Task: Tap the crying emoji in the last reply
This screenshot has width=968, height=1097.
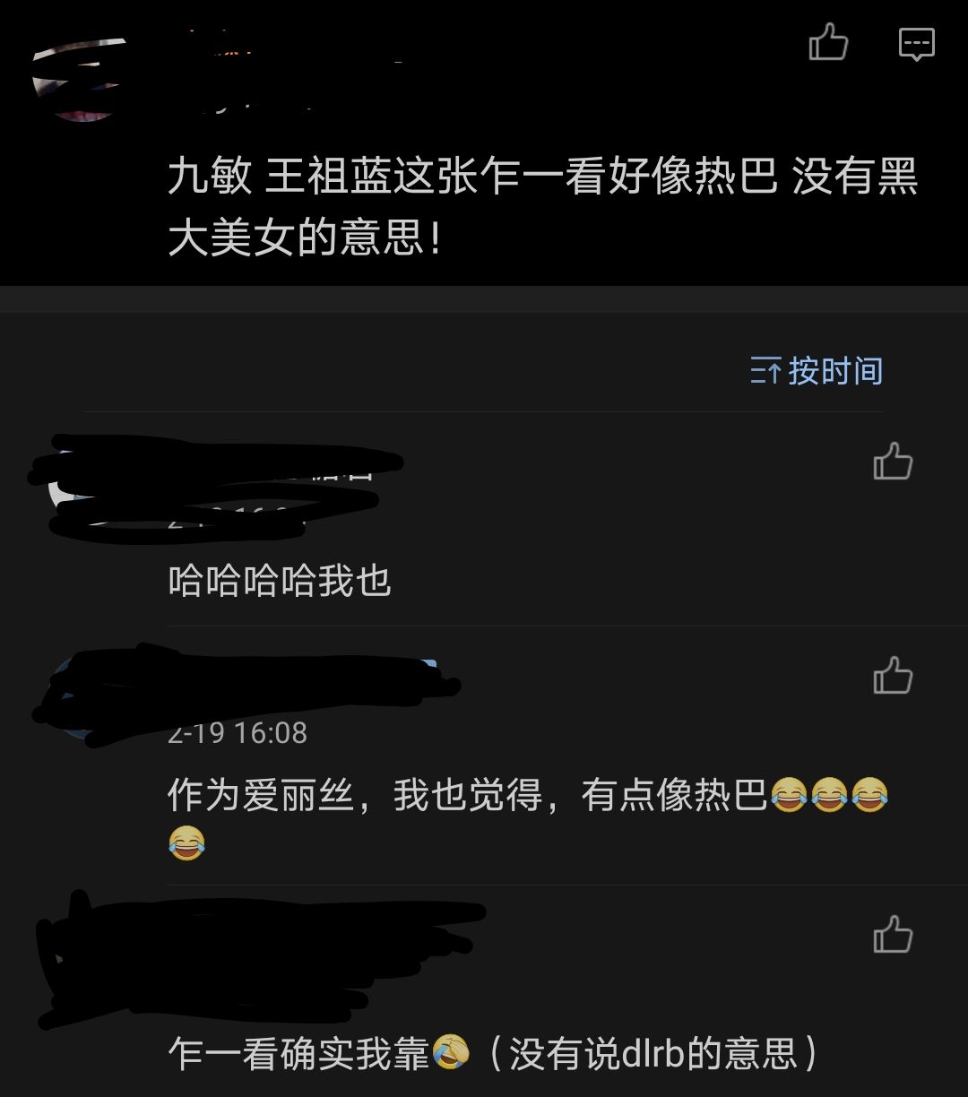Action: coord(451,1052)
